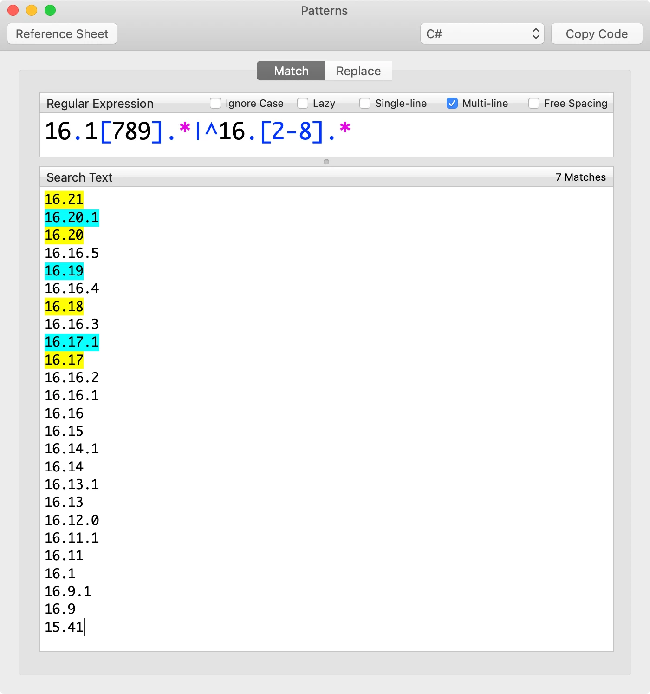Screen dimensions: 650x694
Task: Click the line 16.16.3
Action: (72, 324)
